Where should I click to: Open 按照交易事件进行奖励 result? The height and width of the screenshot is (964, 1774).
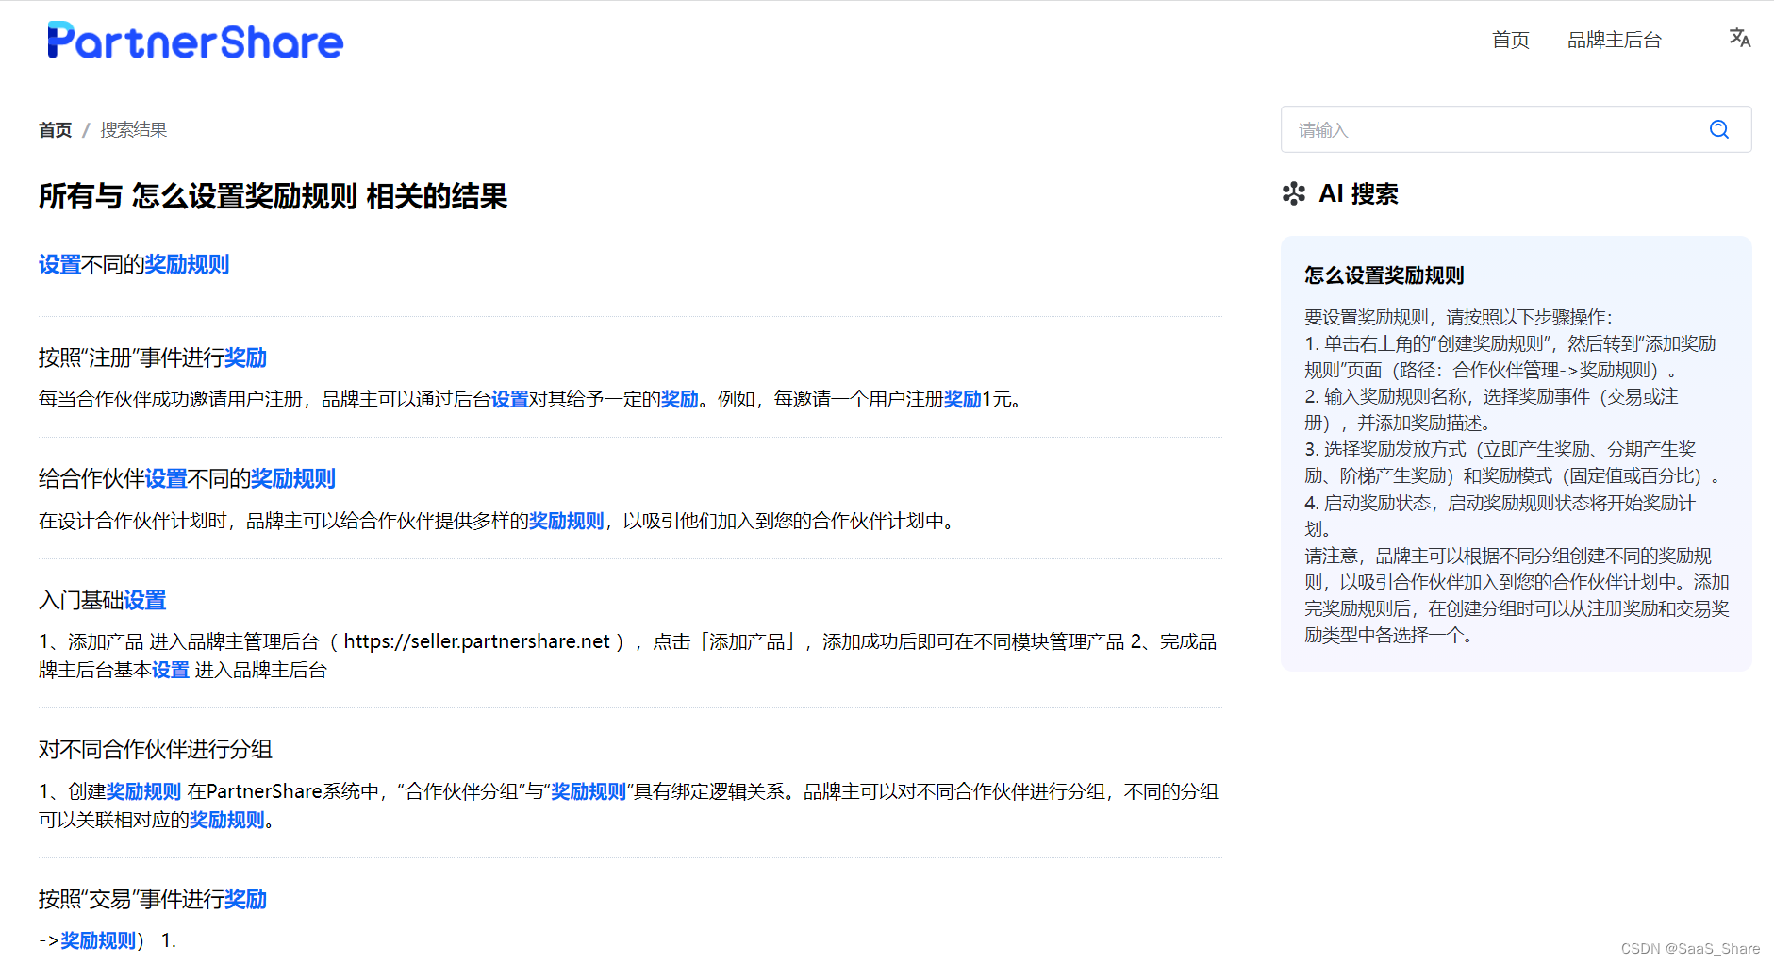[151, 900]
